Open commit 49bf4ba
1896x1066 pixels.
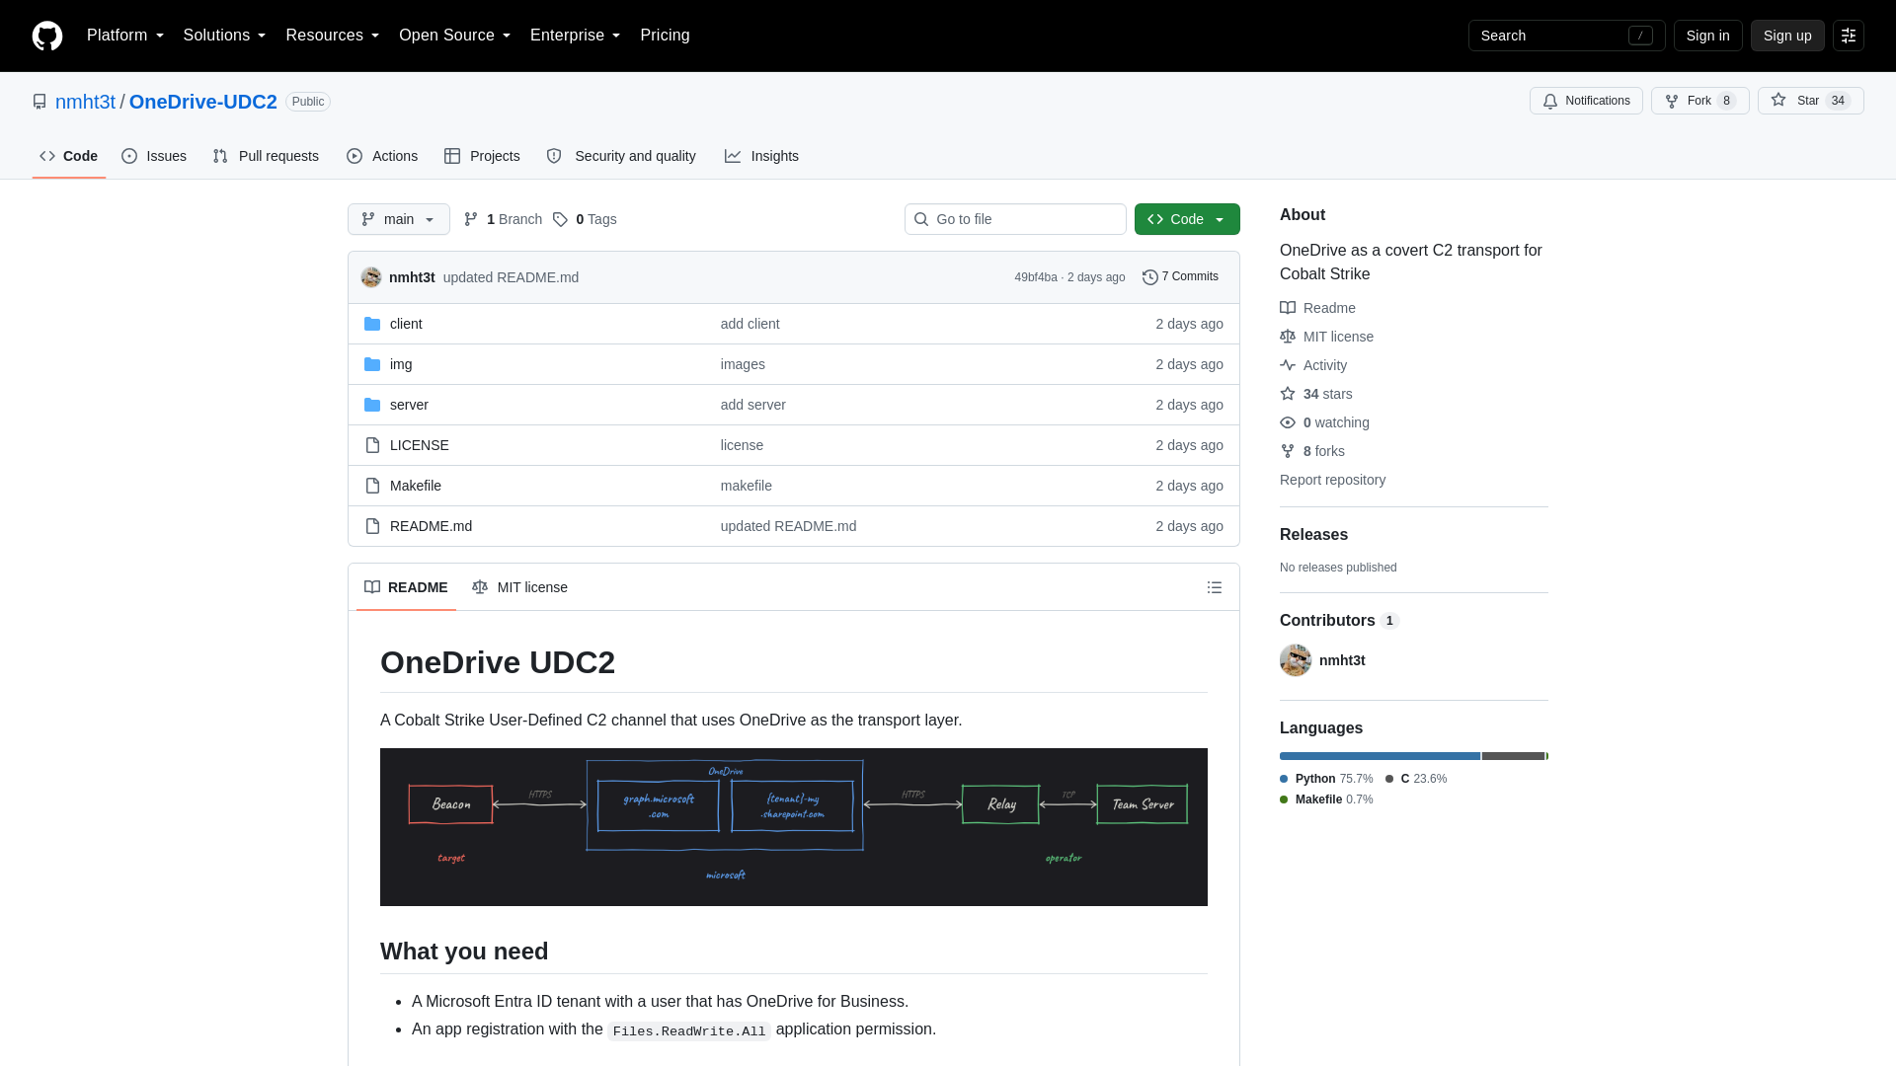(1036, 277)
